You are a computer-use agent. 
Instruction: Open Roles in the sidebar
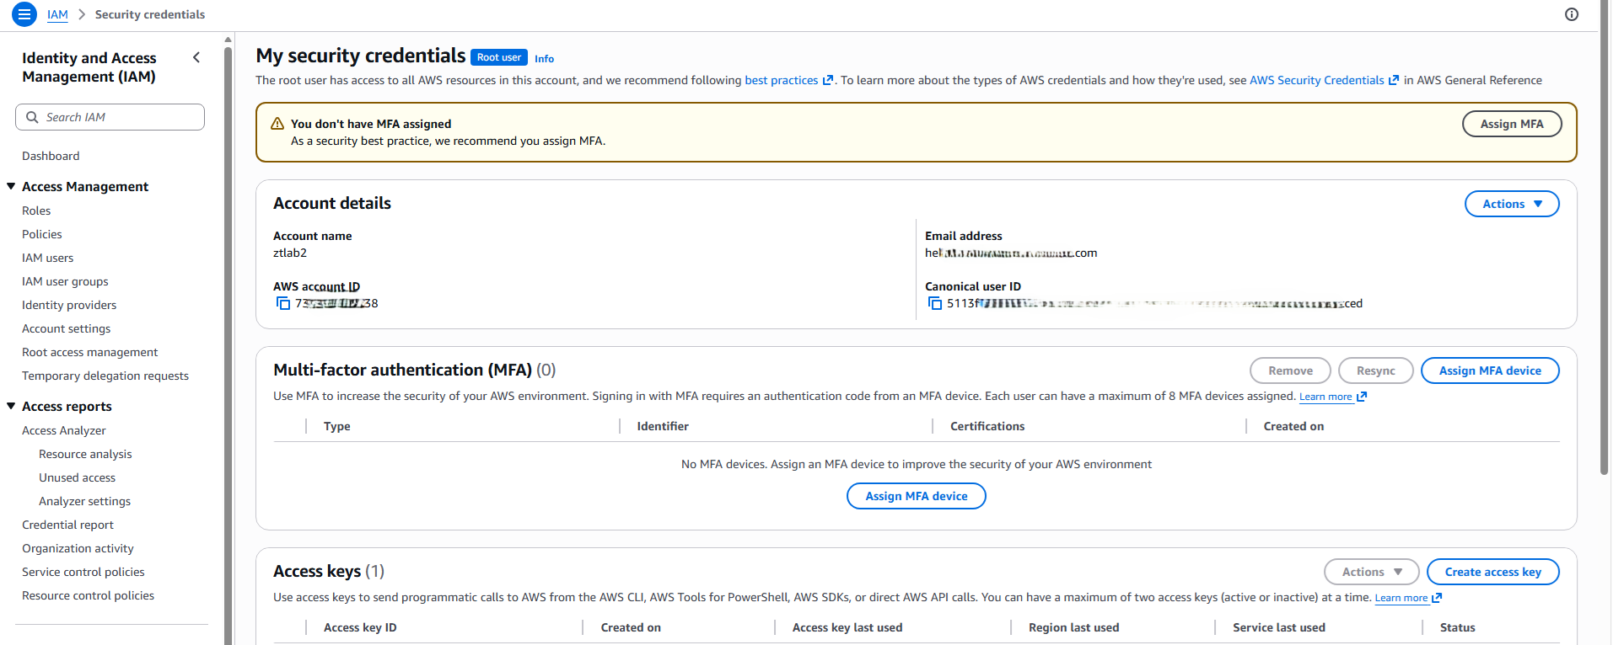tap(36, 211)
